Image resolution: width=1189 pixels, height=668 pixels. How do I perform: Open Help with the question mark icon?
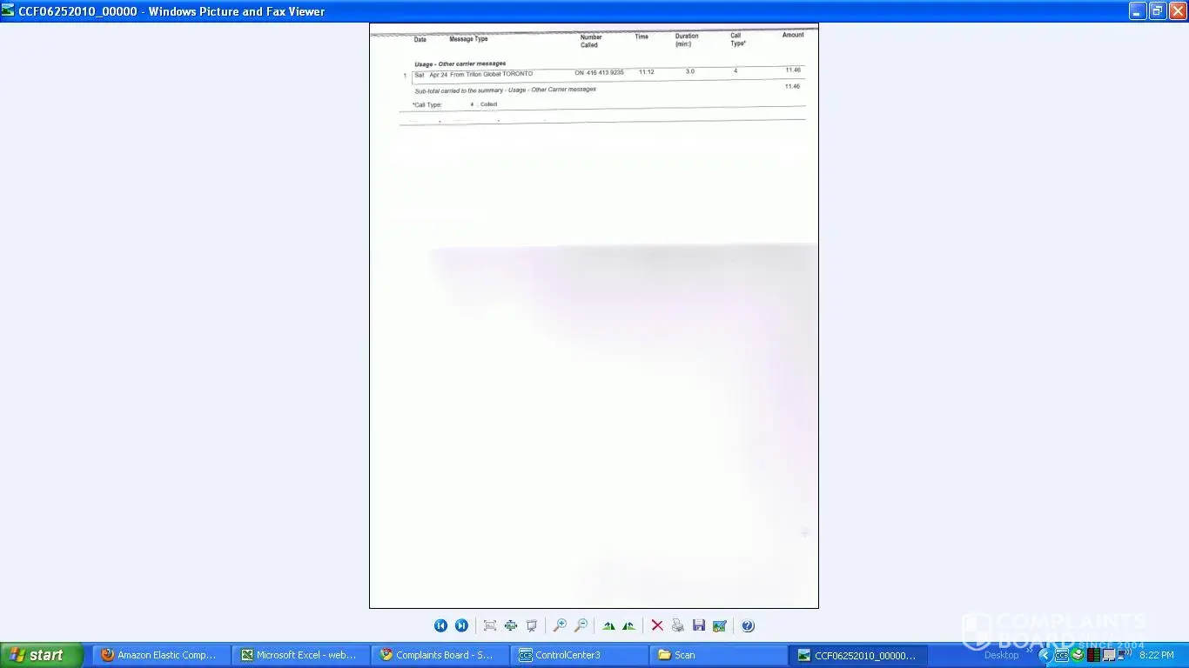(x=748, y=625)
